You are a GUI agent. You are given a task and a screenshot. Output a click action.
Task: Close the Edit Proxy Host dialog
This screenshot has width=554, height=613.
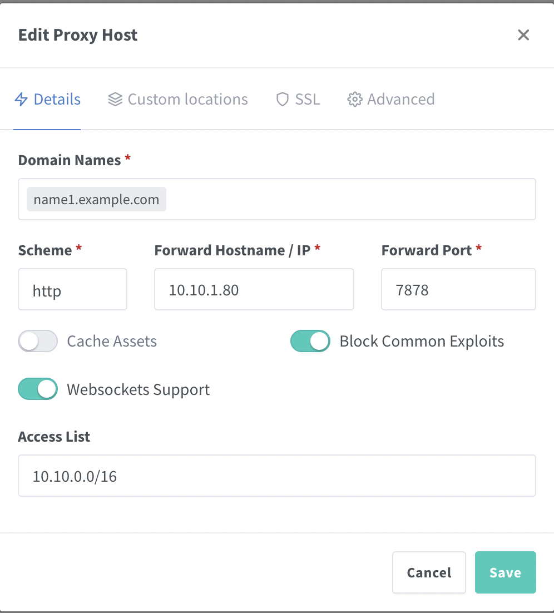523,35
